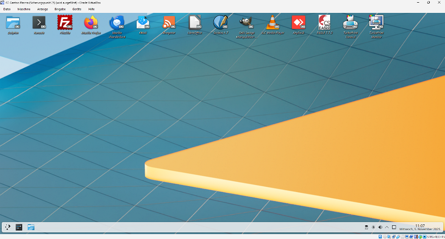Expand hidden system tray icons arrow

tap(387, 227)
